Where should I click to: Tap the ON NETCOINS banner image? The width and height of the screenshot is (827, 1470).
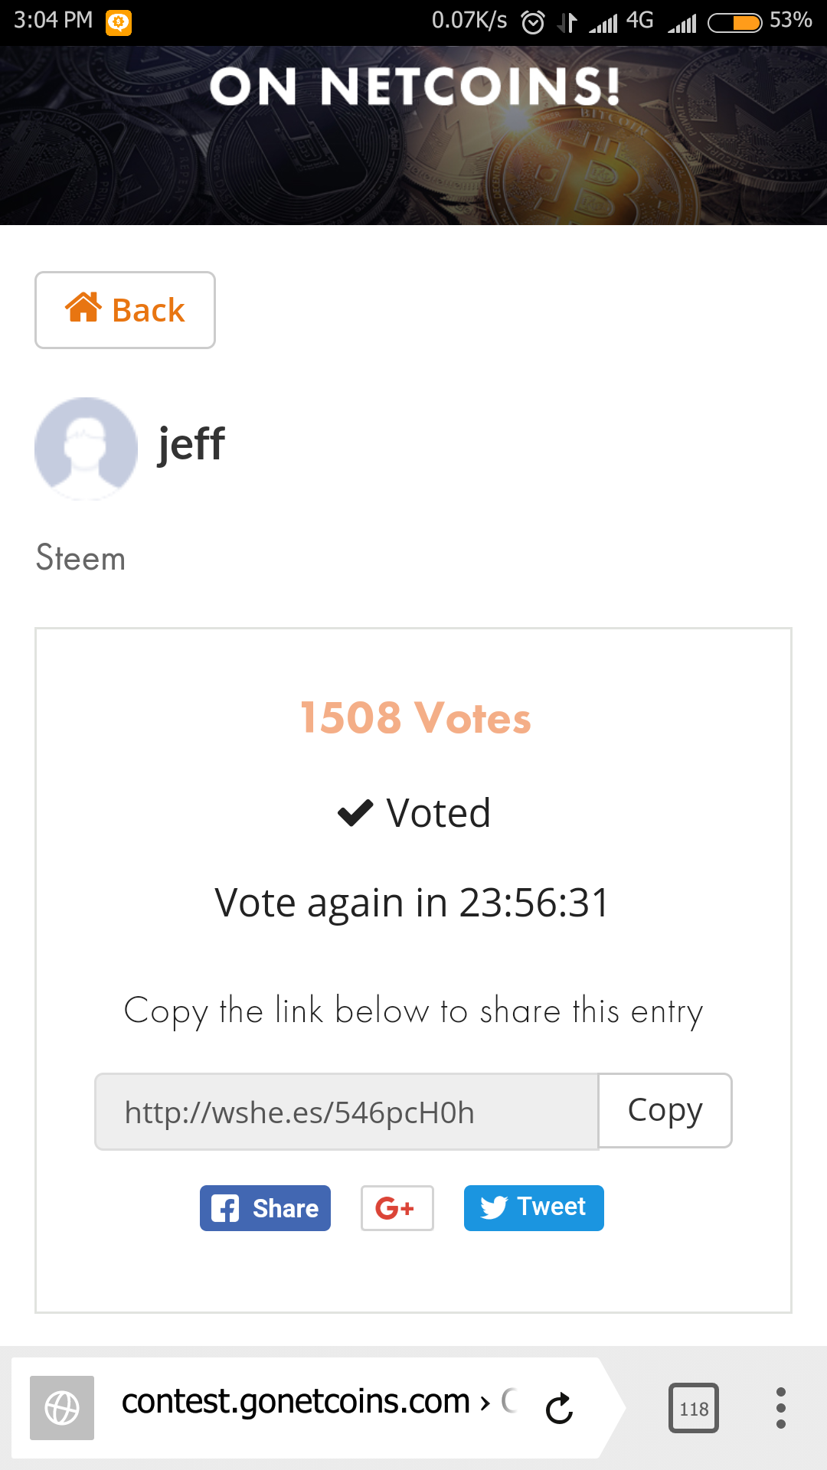coord(413,136)
